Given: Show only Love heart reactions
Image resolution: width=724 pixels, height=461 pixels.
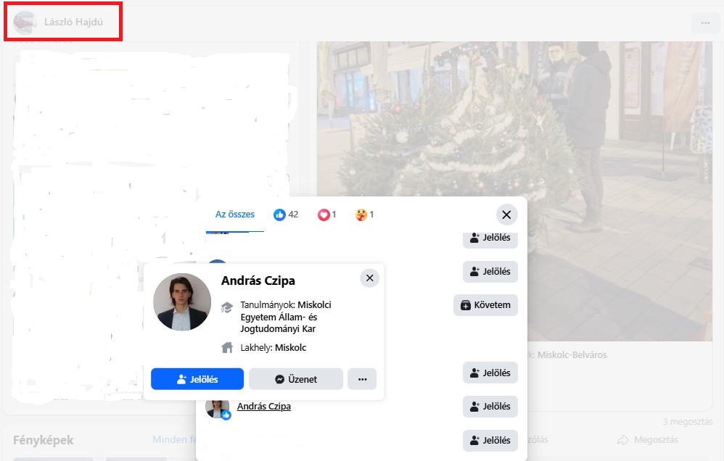Looking at the screenshot, I should 327,215.
